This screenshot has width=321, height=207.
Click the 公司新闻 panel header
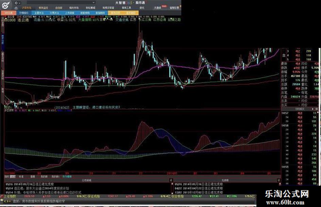click(86, 180)
